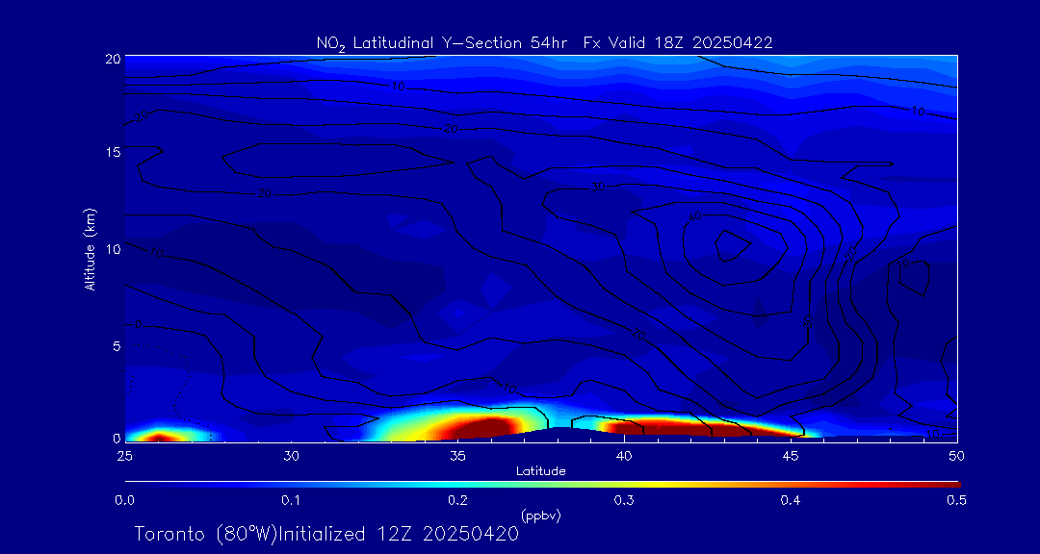The height and width of the screenshot is (554, 1040).
Task: Click the red NO2 hotspot near latitude 36
Action: pos(481,427)
